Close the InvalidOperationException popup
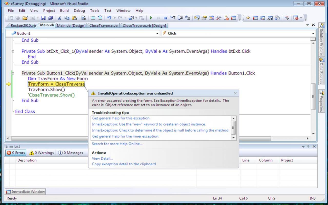328x205 pixels. coord(235,93)
